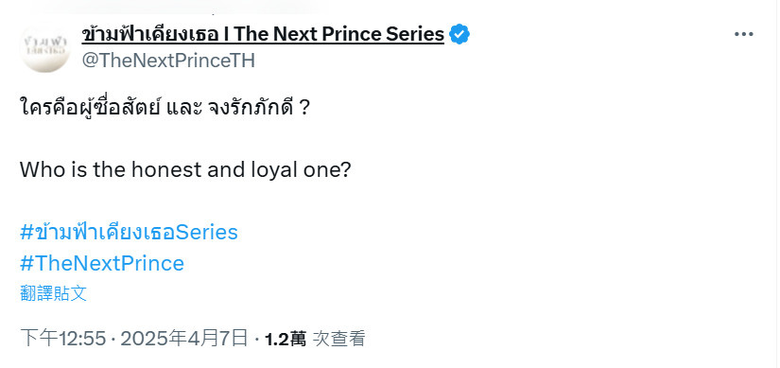Open the round profile avatar picture
The height and width of the screenshot is (368, 780).
44,47
